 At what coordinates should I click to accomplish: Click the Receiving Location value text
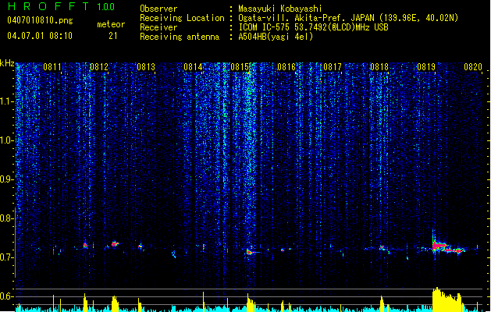click(x=348, y=18)
